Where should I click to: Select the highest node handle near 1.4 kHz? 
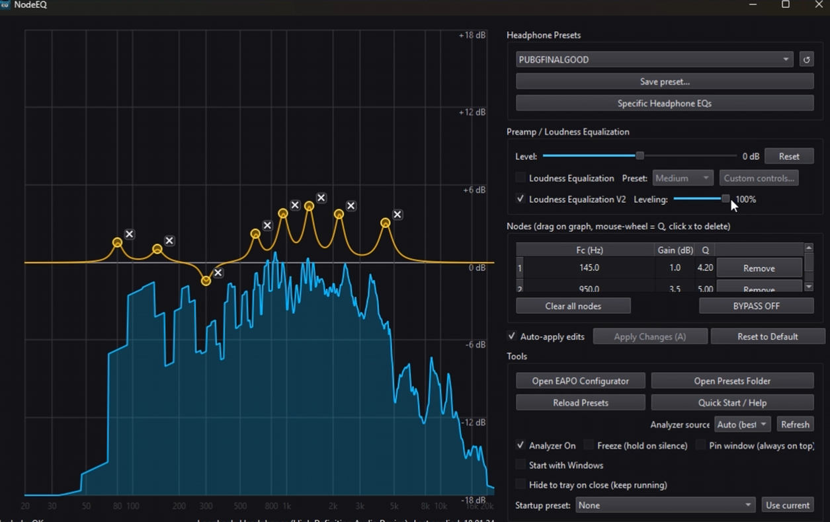tap(309, 206)
